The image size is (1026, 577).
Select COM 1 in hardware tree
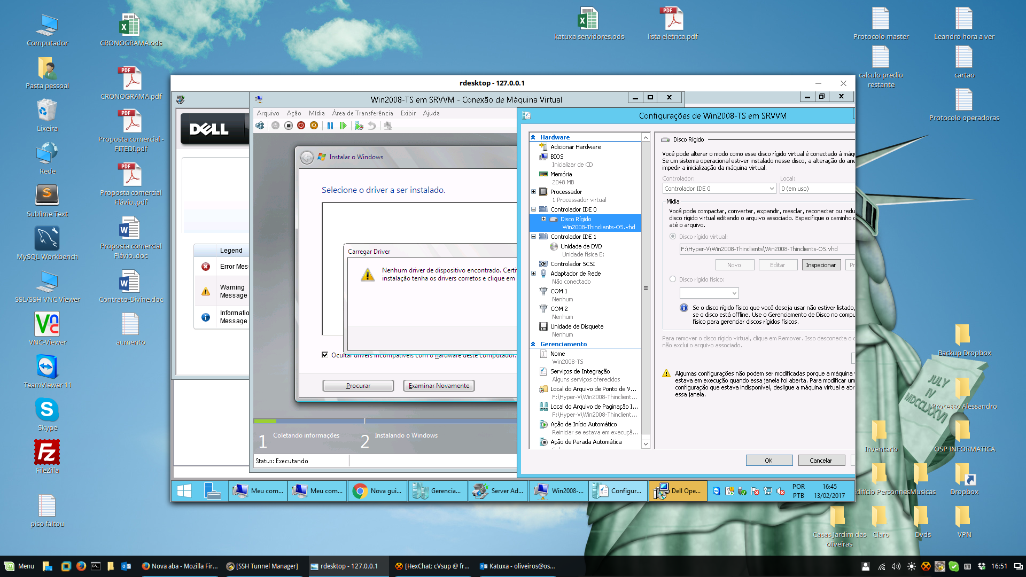[x=559, y=291]
